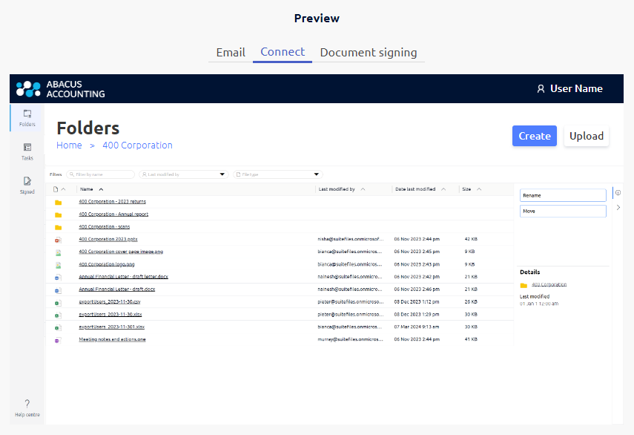Open the Last modified by filter dropdown
634x435 pixels.
coord(182,174)
